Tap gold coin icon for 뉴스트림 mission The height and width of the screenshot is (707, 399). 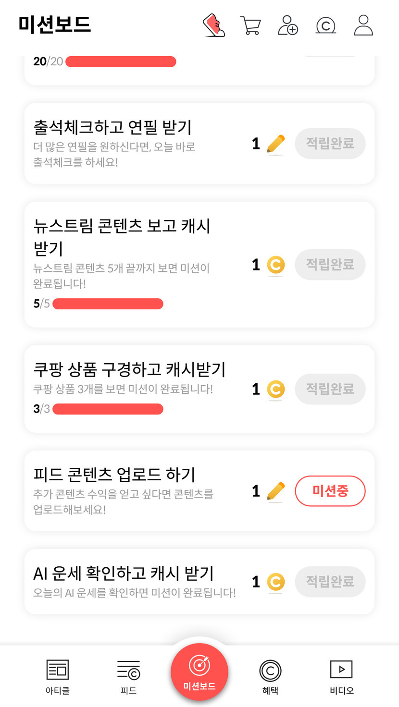[275, 265]
